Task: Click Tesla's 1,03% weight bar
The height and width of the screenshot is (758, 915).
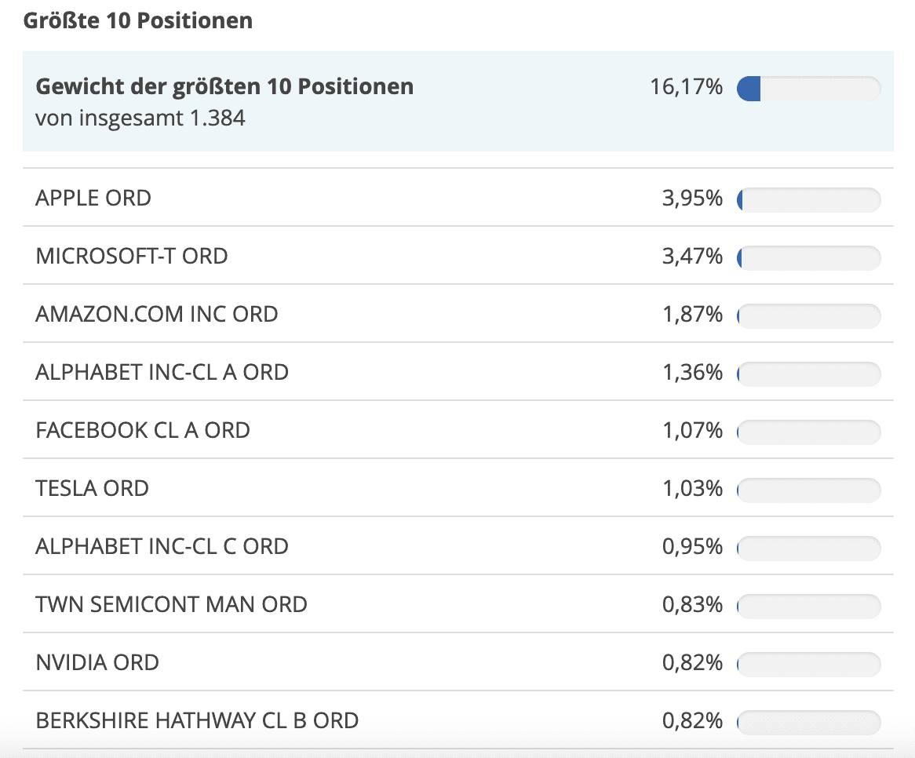Action: (808, 490)
